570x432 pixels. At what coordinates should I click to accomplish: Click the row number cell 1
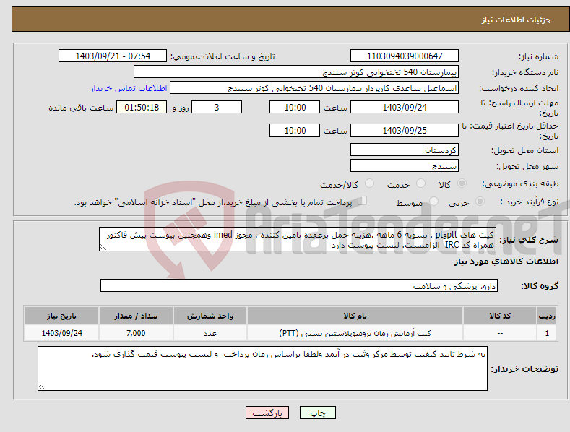(547, 333)
